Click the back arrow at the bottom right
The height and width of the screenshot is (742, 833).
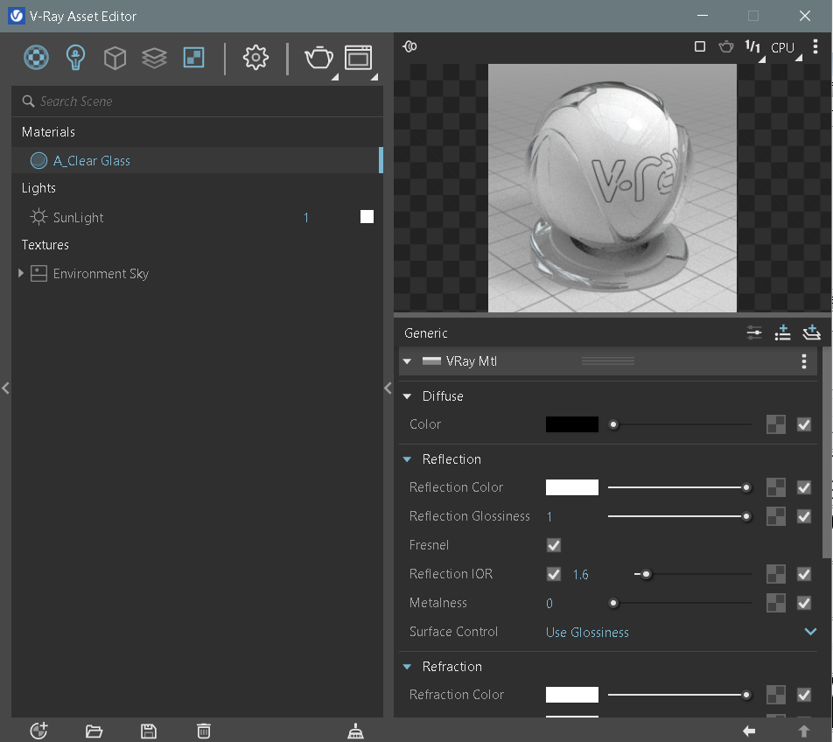coord(749,731)
